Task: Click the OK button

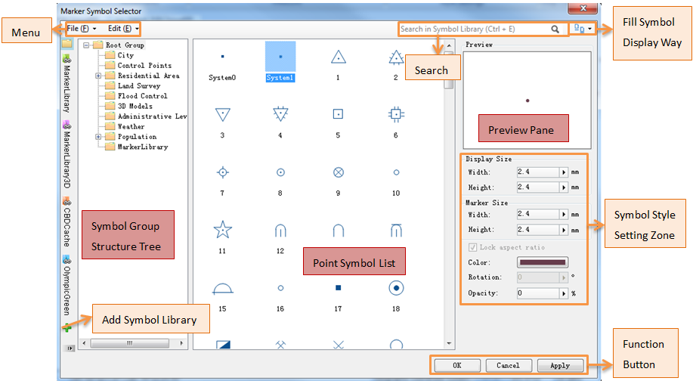Action: click(457, 365)
